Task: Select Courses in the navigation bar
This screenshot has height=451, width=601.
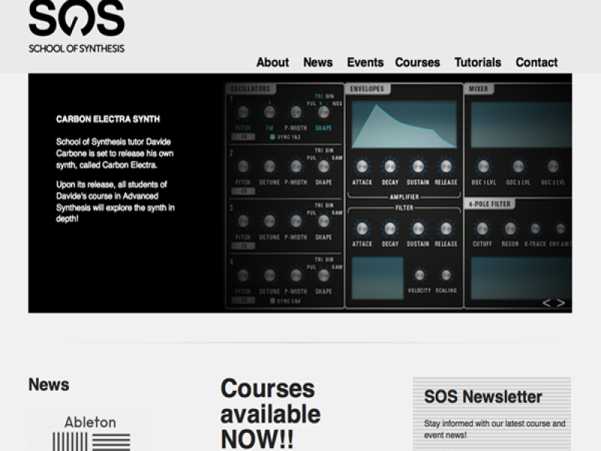Action: click(417, 62)
